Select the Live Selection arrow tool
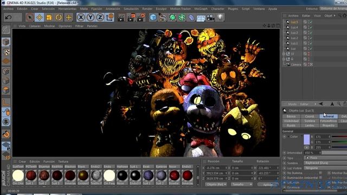 coord(30,17)
